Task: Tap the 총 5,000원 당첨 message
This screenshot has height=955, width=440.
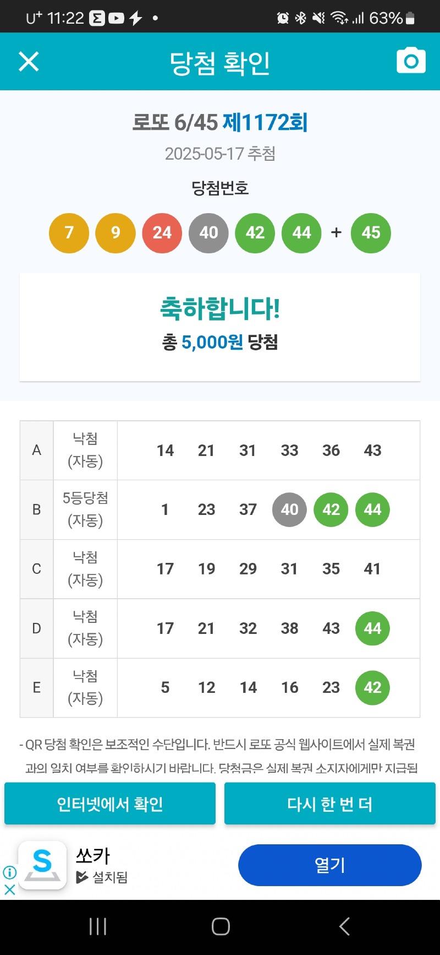Action: (220, 342)
